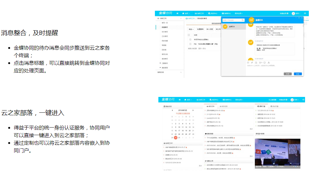Check the box for the FW: MSBU row
312x173 pixels.
(190, 44)
